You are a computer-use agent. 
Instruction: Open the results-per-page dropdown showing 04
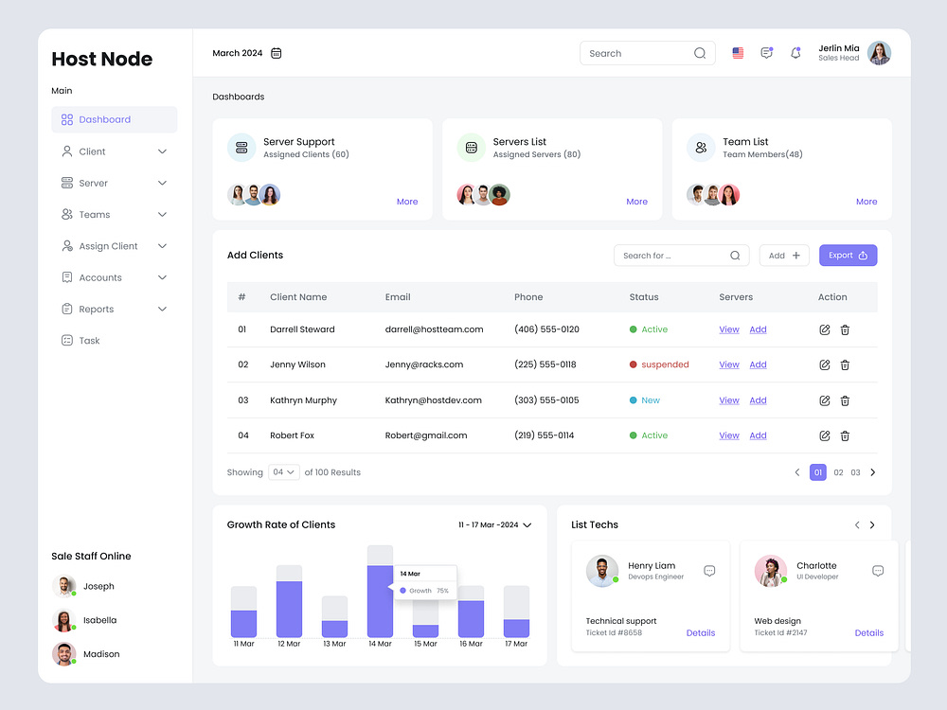tap(283, 471)
